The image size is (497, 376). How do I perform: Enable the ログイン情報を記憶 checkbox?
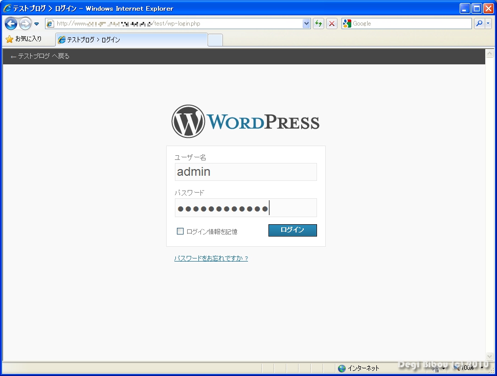[180, 231]
